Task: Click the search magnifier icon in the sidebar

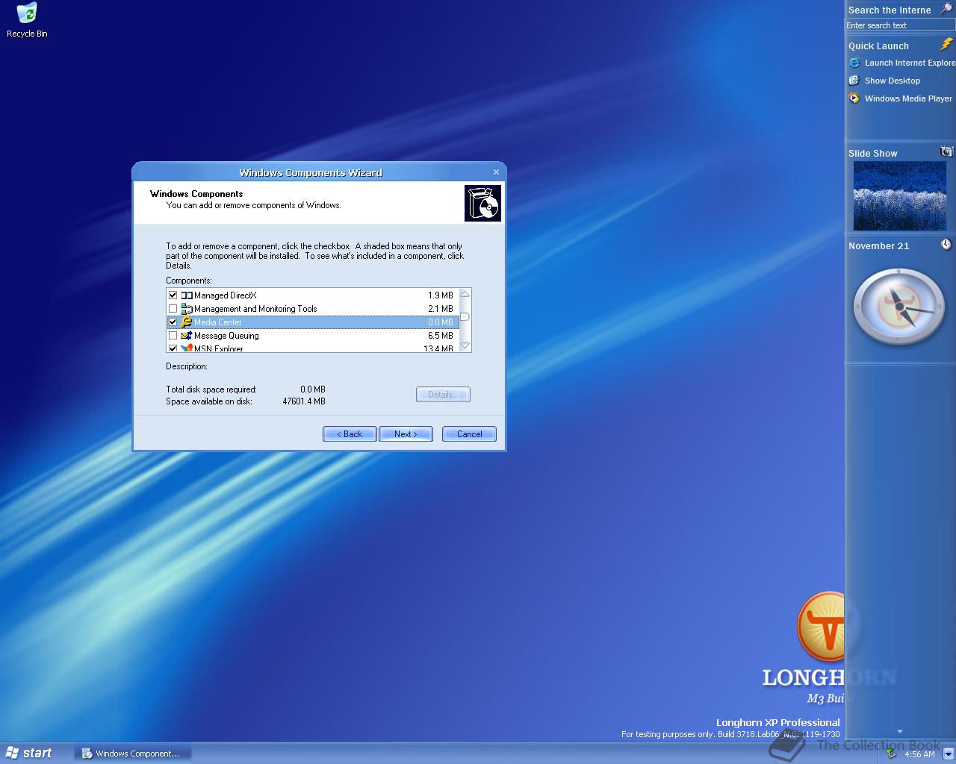Action: pos(946,9)
